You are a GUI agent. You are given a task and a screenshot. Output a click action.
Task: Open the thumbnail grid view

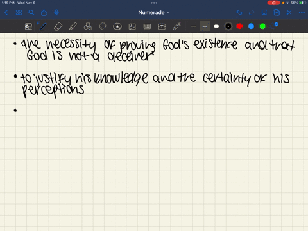[x=19, y=13]
